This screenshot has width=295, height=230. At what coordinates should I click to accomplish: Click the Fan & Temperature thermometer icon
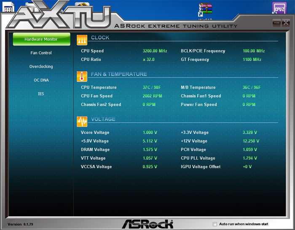pyautogui.click(x=82, y=77)
